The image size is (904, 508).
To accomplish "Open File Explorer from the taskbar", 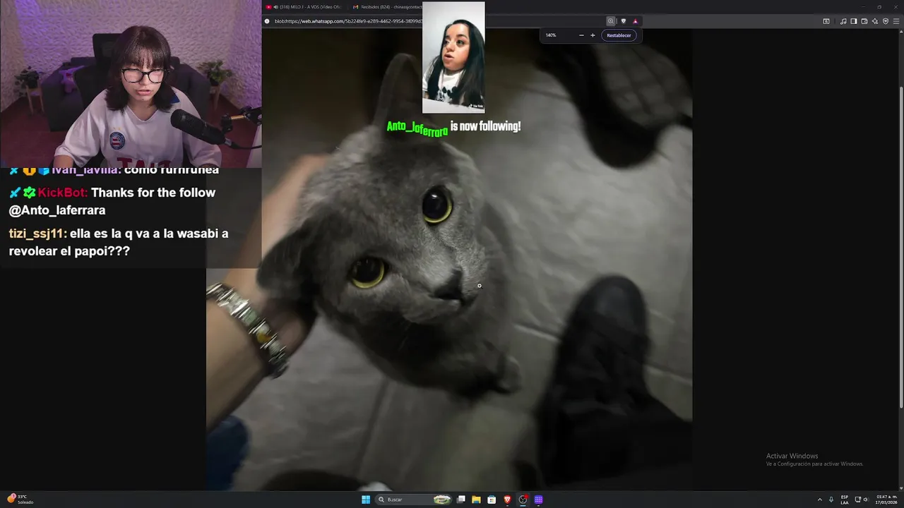I will coord(476,500).
